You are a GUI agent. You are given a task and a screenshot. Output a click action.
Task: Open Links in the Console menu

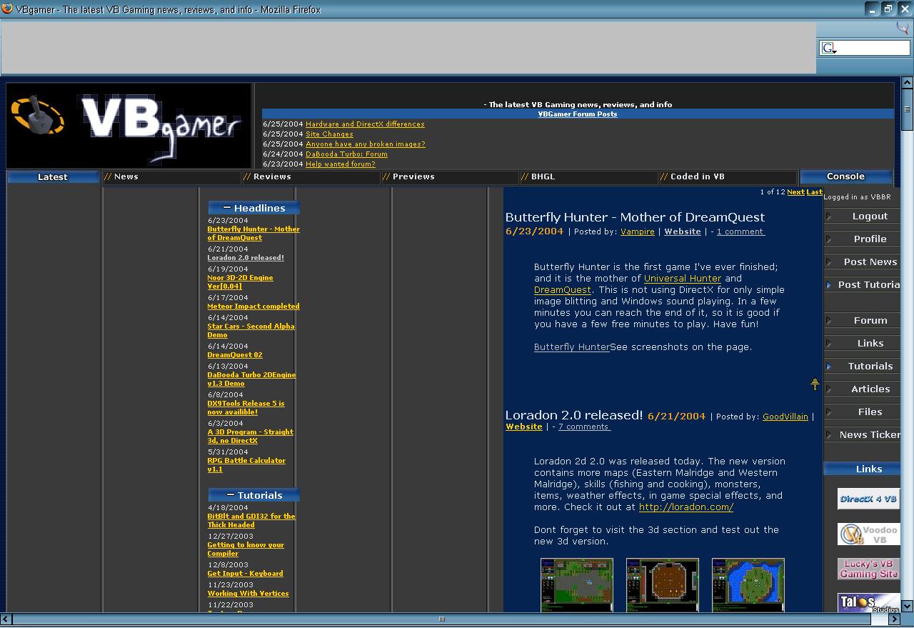(x=870, y=344)
